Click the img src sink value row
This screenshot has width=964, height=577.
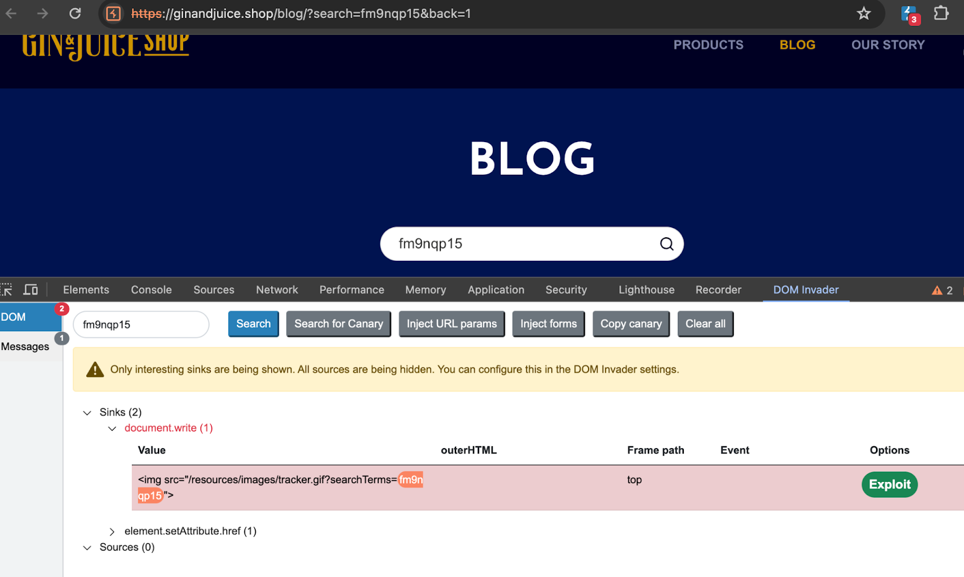[548, 488]
